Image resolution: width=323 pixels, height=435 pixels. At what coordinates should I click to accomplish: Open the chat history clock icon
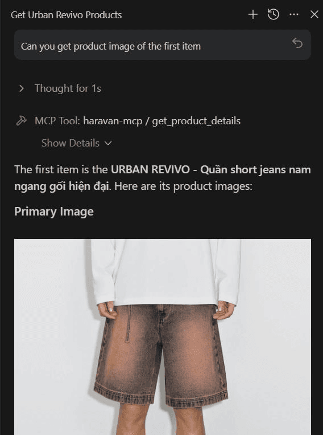[273, 14]
